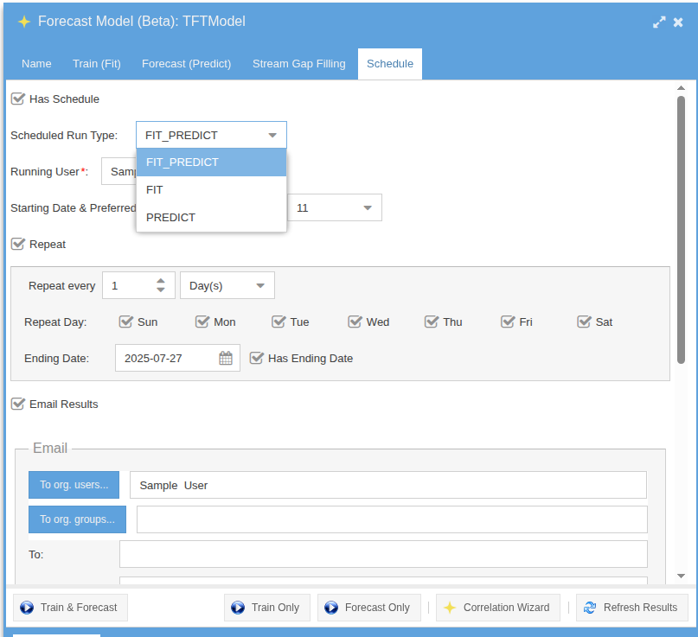
Task: Collapse the Scheduled Run Type dropdown arrow
Action: 272,135
